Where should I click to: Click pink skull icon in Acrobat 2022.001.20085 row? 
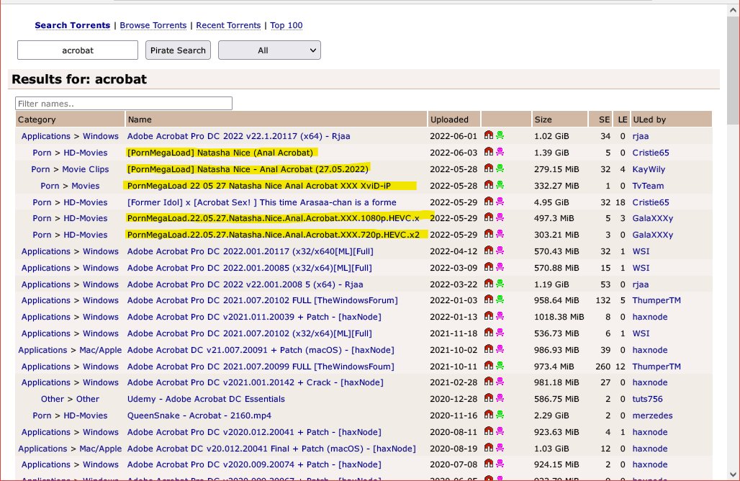point(500,267)
